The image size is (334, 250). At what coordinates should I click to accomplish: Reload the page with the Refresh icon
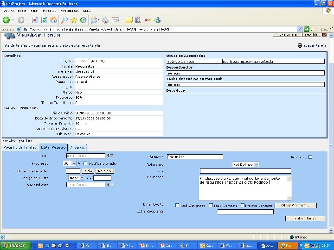44,20
